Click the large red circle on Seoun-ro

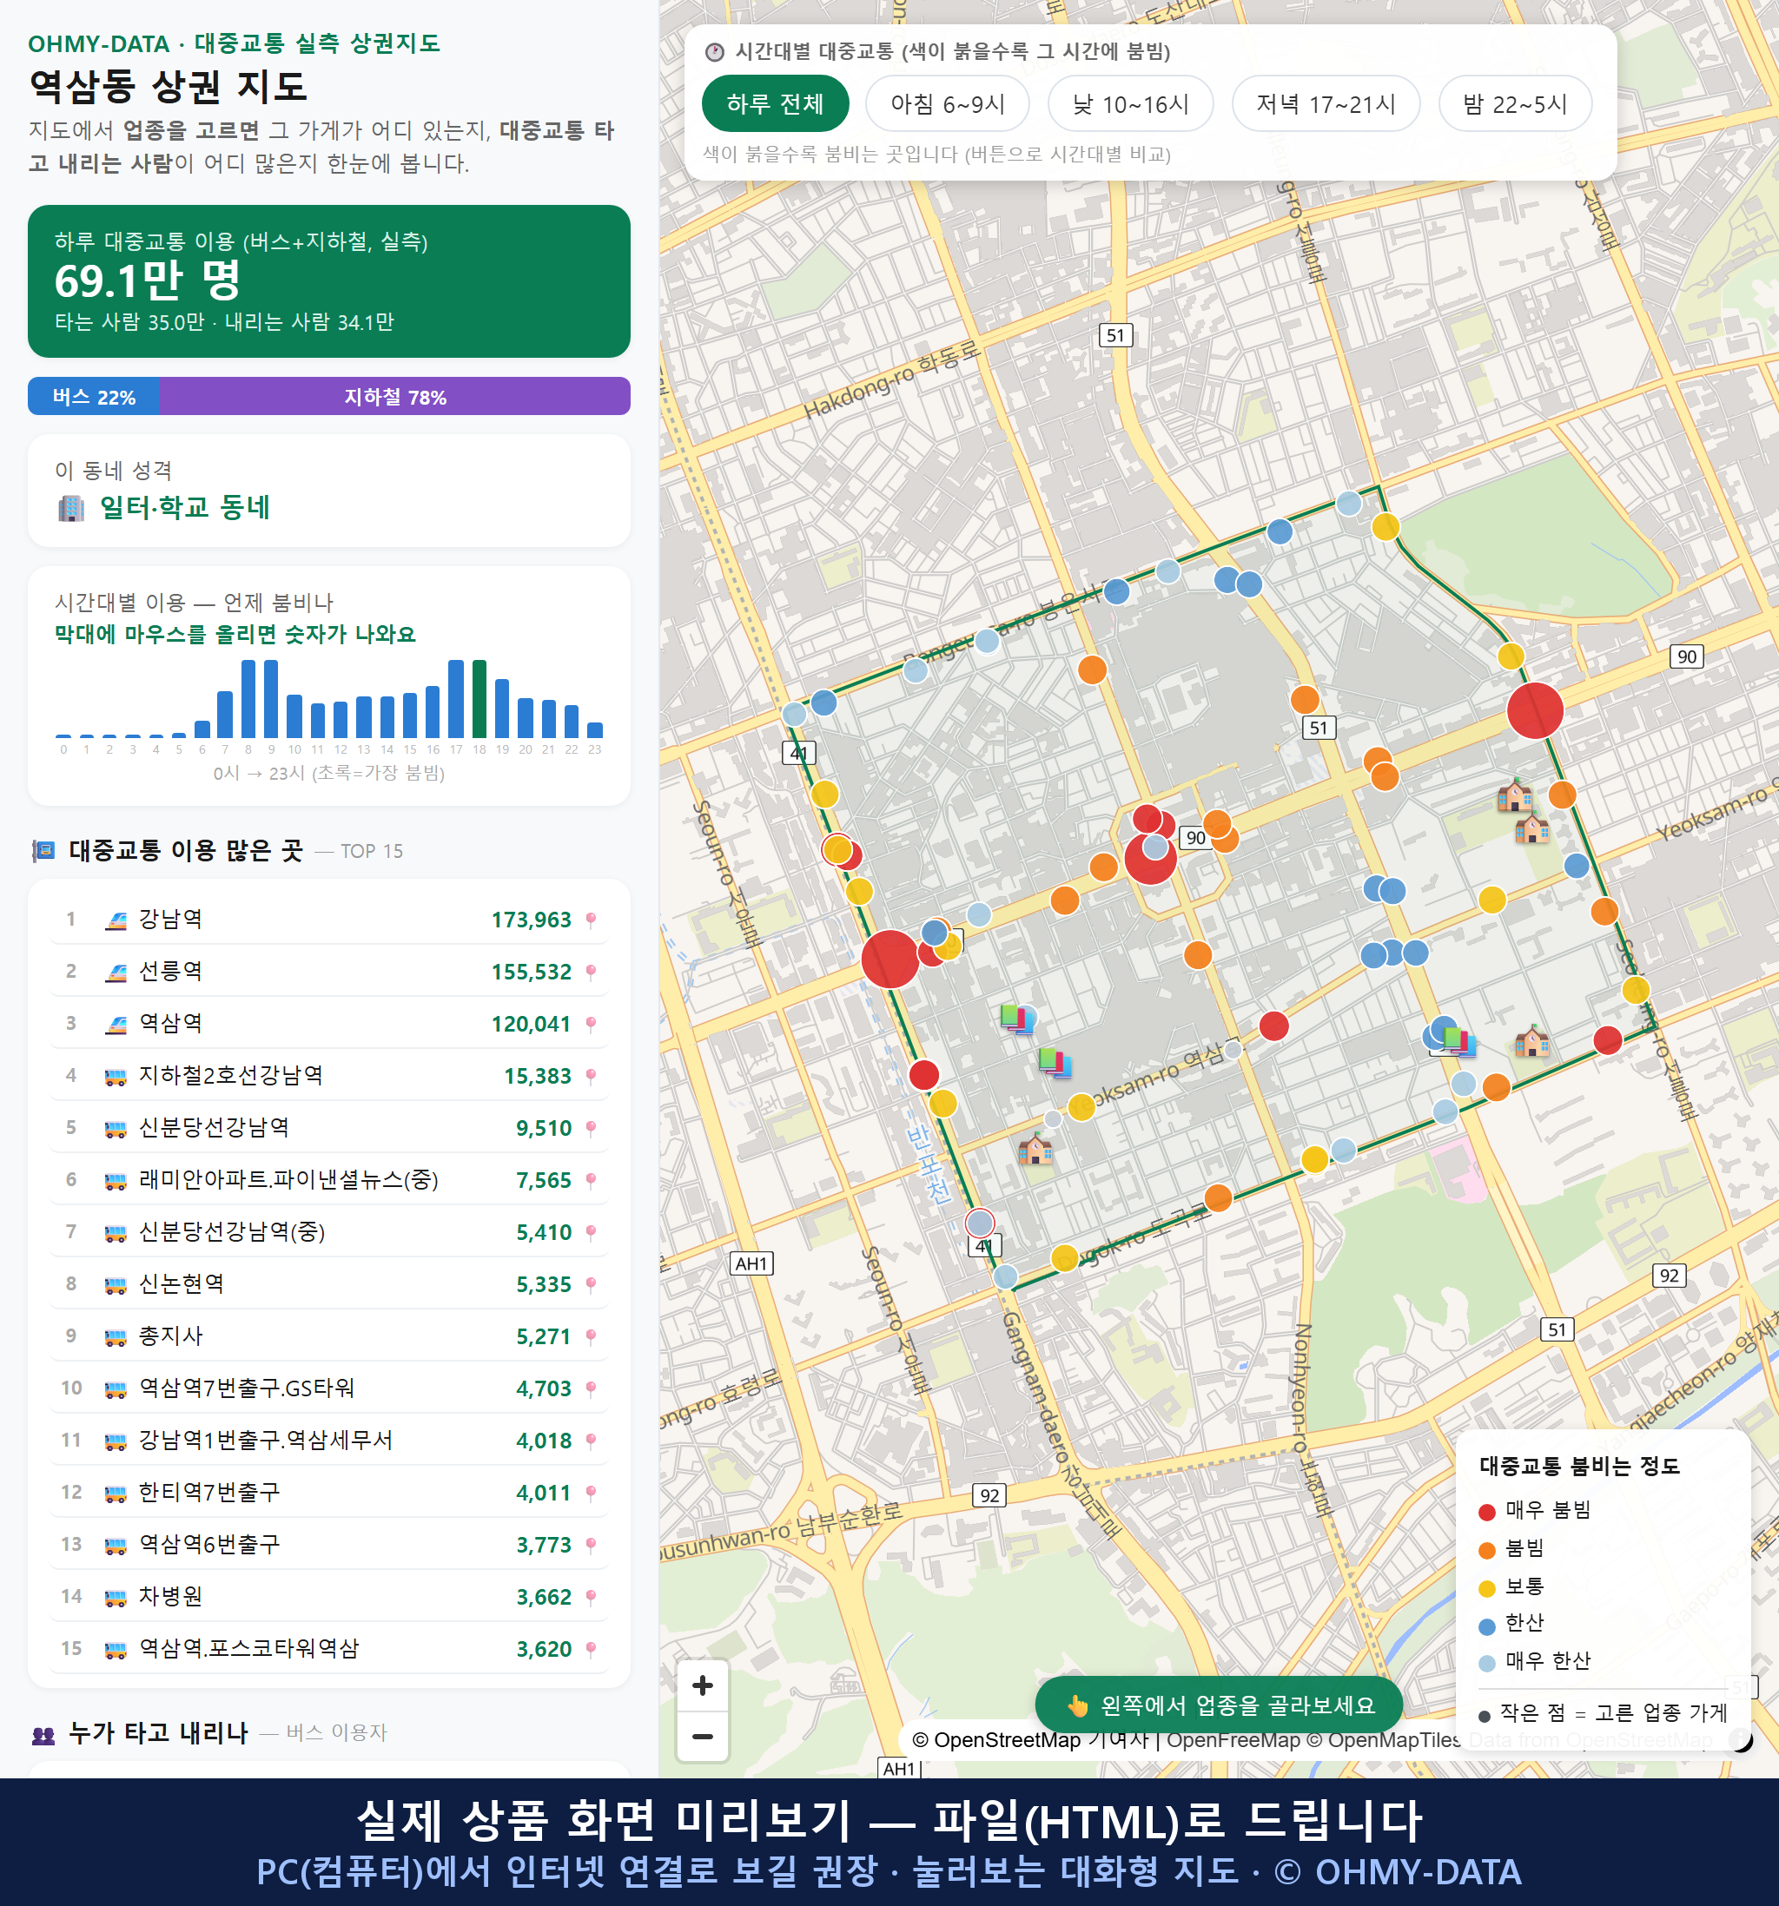tap(890, 959)
